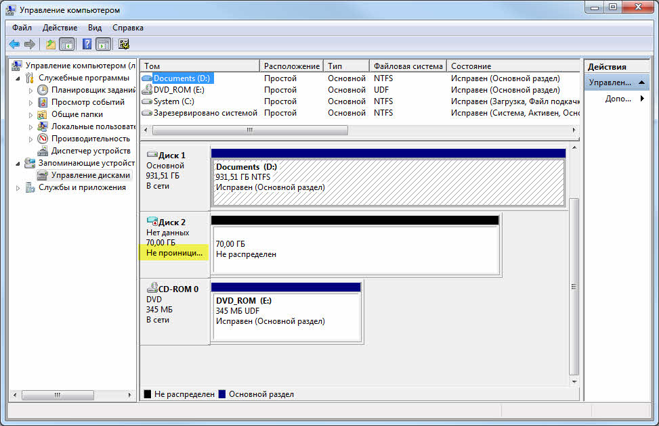
Task: Open the Вид menu
Action: point(95,28)
